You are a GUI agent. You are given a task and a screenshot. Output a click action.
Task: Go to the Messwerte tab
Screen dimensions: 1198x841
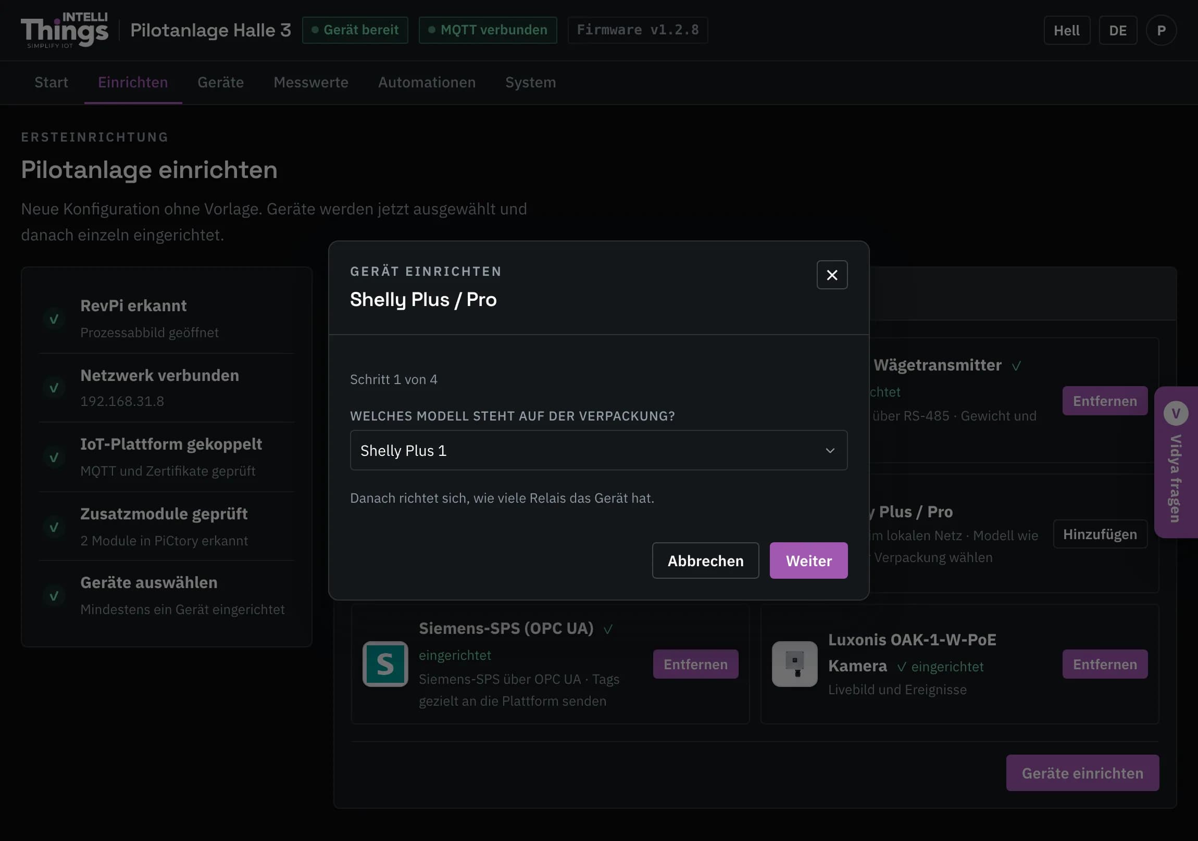[x=311, y=82]
